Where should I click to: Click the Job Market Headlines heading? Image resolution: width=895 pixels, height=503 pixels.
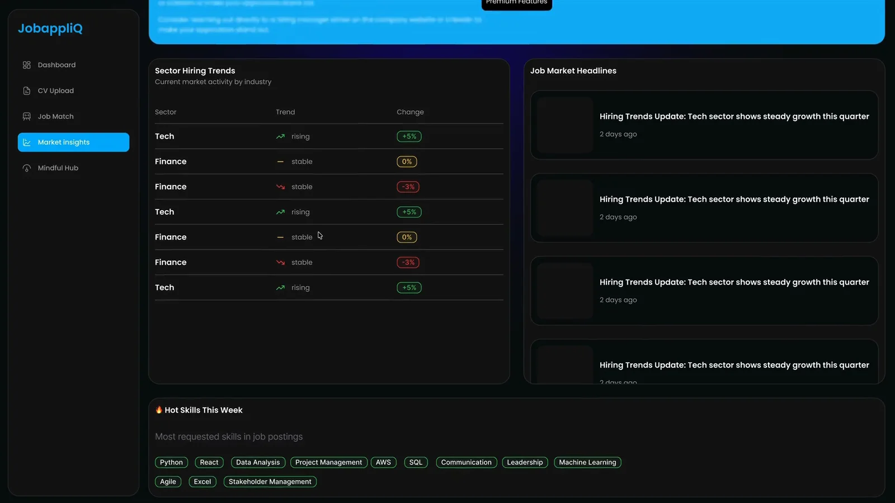point(573,70)
